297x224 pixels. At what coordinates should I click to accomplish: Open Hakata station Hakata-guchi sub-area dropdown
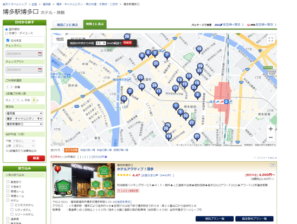pos(24,124)
